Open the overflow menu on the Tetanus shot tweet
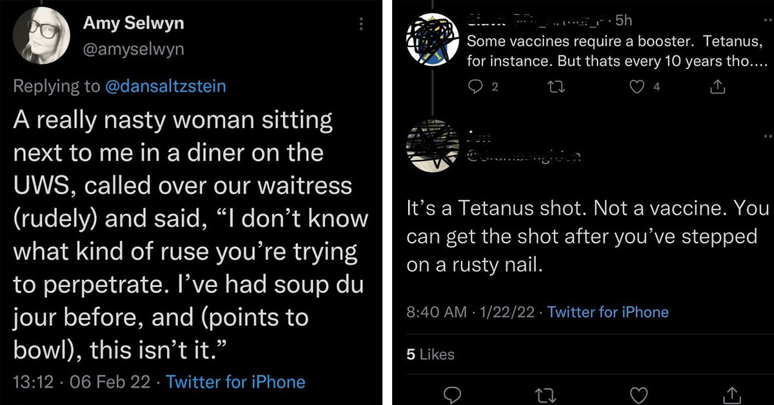This screenshot has height=405, width=774. pos(768,135)
